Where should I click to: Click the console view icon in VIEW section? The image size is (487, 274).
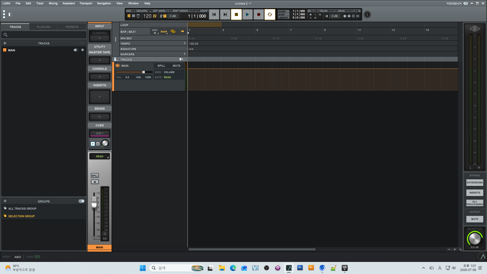[x=138, y=16]
